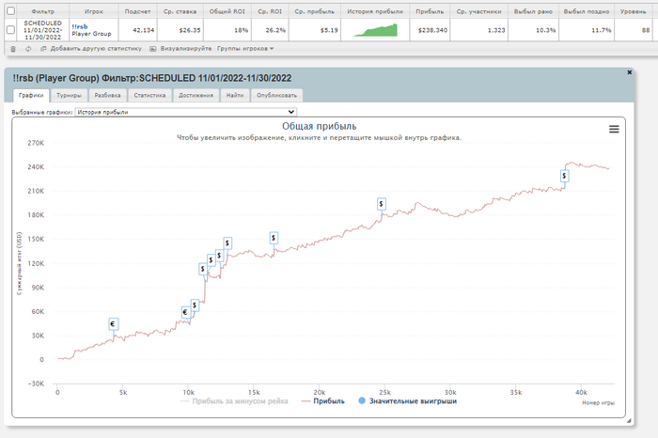Sort by Ср. прибыль column header
Viewport: 658px width, 438px height.
pos(315,11)
